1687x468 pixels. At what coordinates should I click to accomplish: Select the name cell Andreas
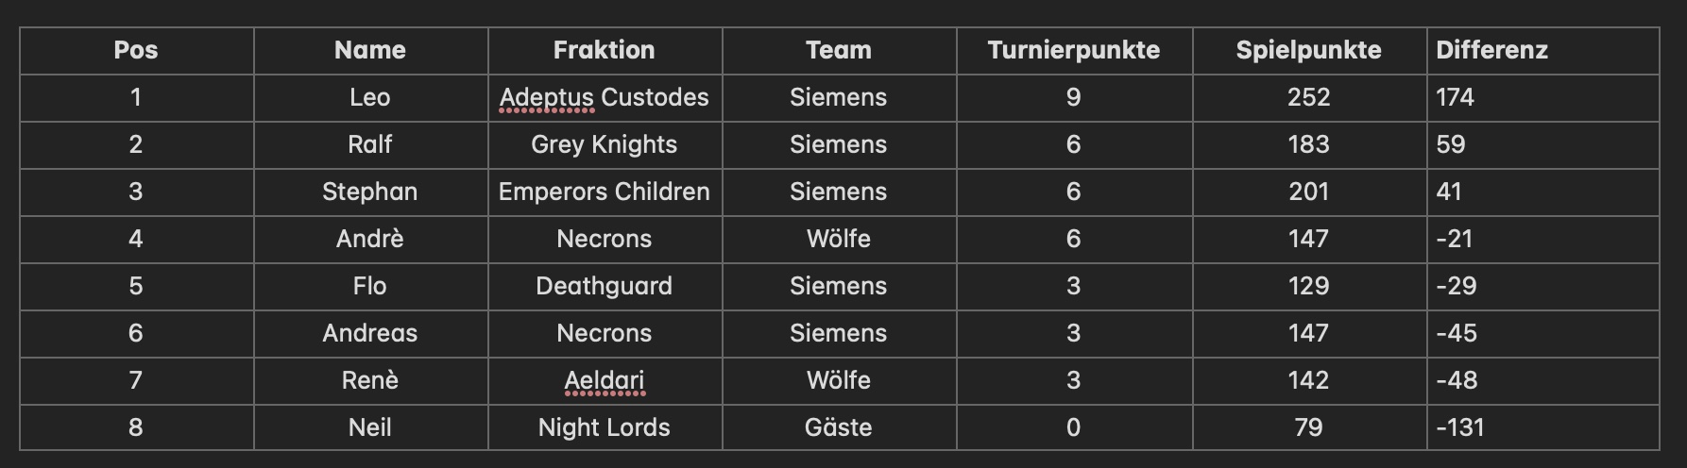pyautogui.click(x=370, y=333)
